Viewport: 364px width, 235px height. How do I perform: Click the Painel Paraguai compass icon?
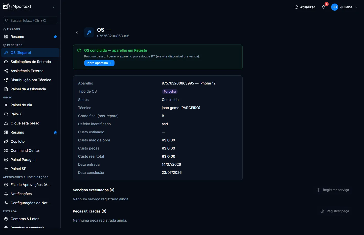click(x=6, y=160)
